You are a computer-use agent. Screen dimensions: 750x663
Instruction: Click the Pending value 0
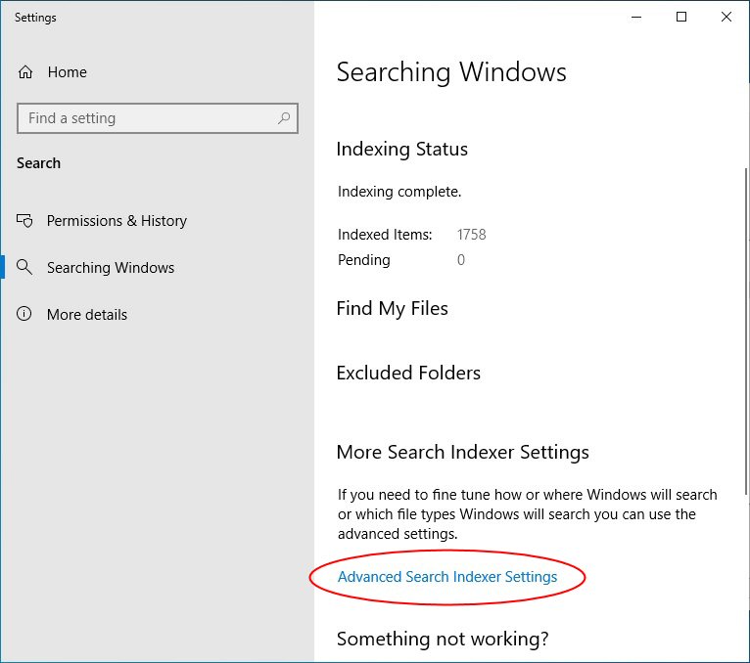click(x=460, y=260)
